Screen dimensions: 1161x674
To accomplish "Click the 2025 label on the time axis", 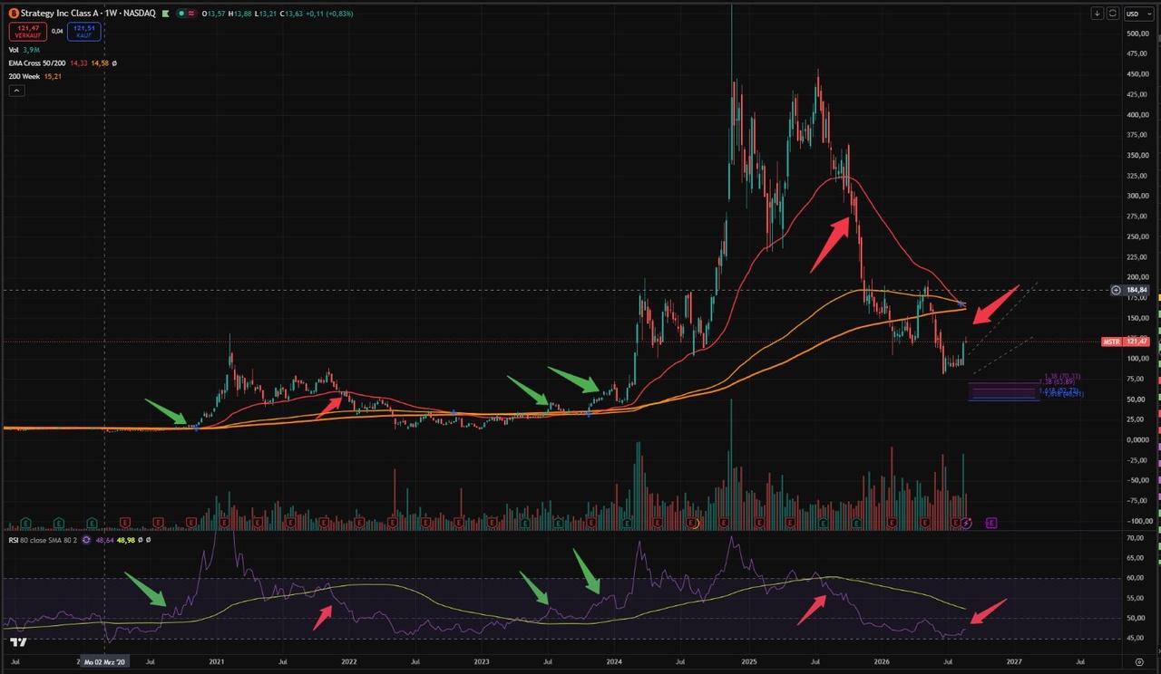I will click(747, 662).
